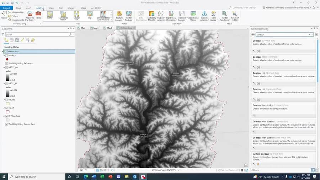The height and width of the screenshot is (180, 320).
Task: Open the Suitability Modeler
Action: 151,16
